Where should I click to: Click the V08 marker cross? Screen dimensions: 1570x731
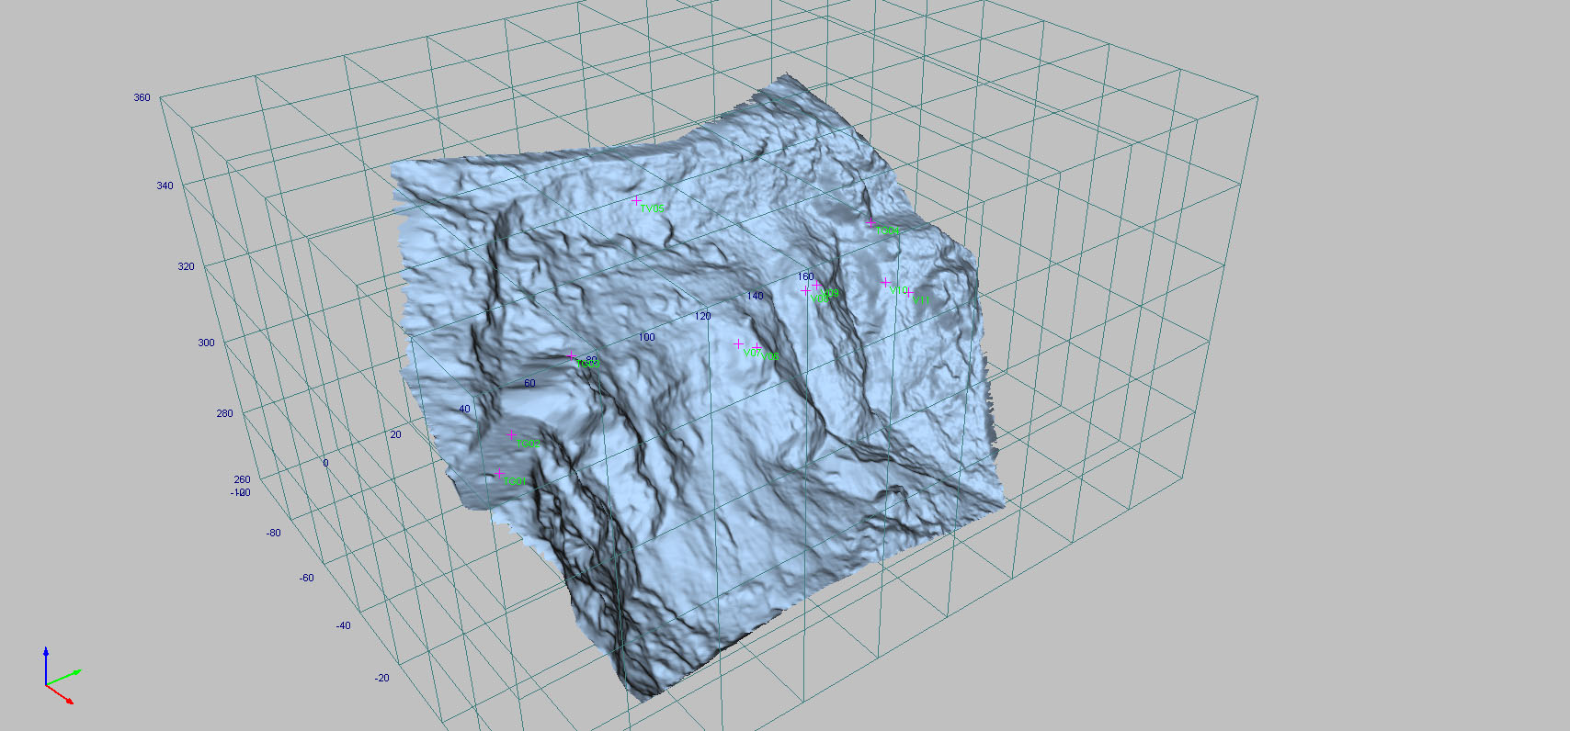coord(805,291)
